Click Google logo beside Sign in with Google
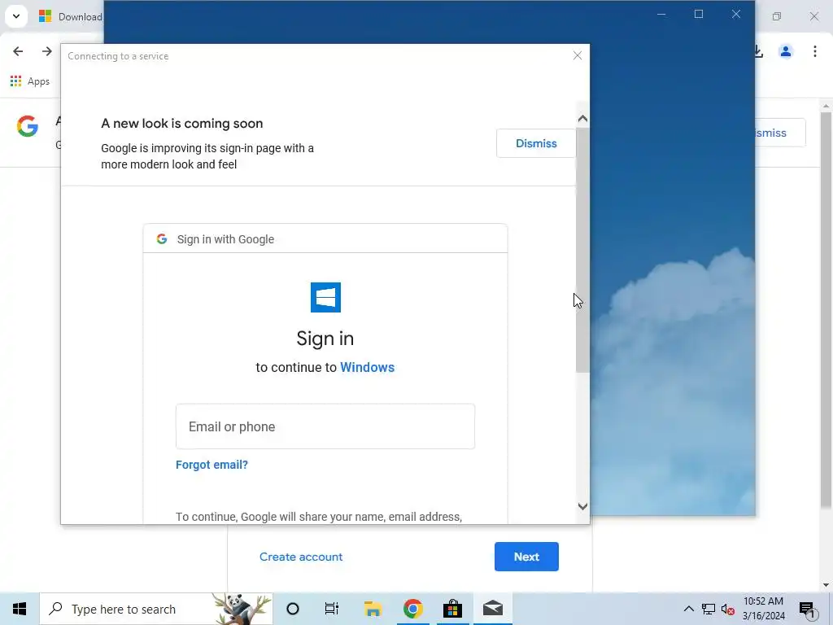This screenshot has height=625, width=833. 162,239
